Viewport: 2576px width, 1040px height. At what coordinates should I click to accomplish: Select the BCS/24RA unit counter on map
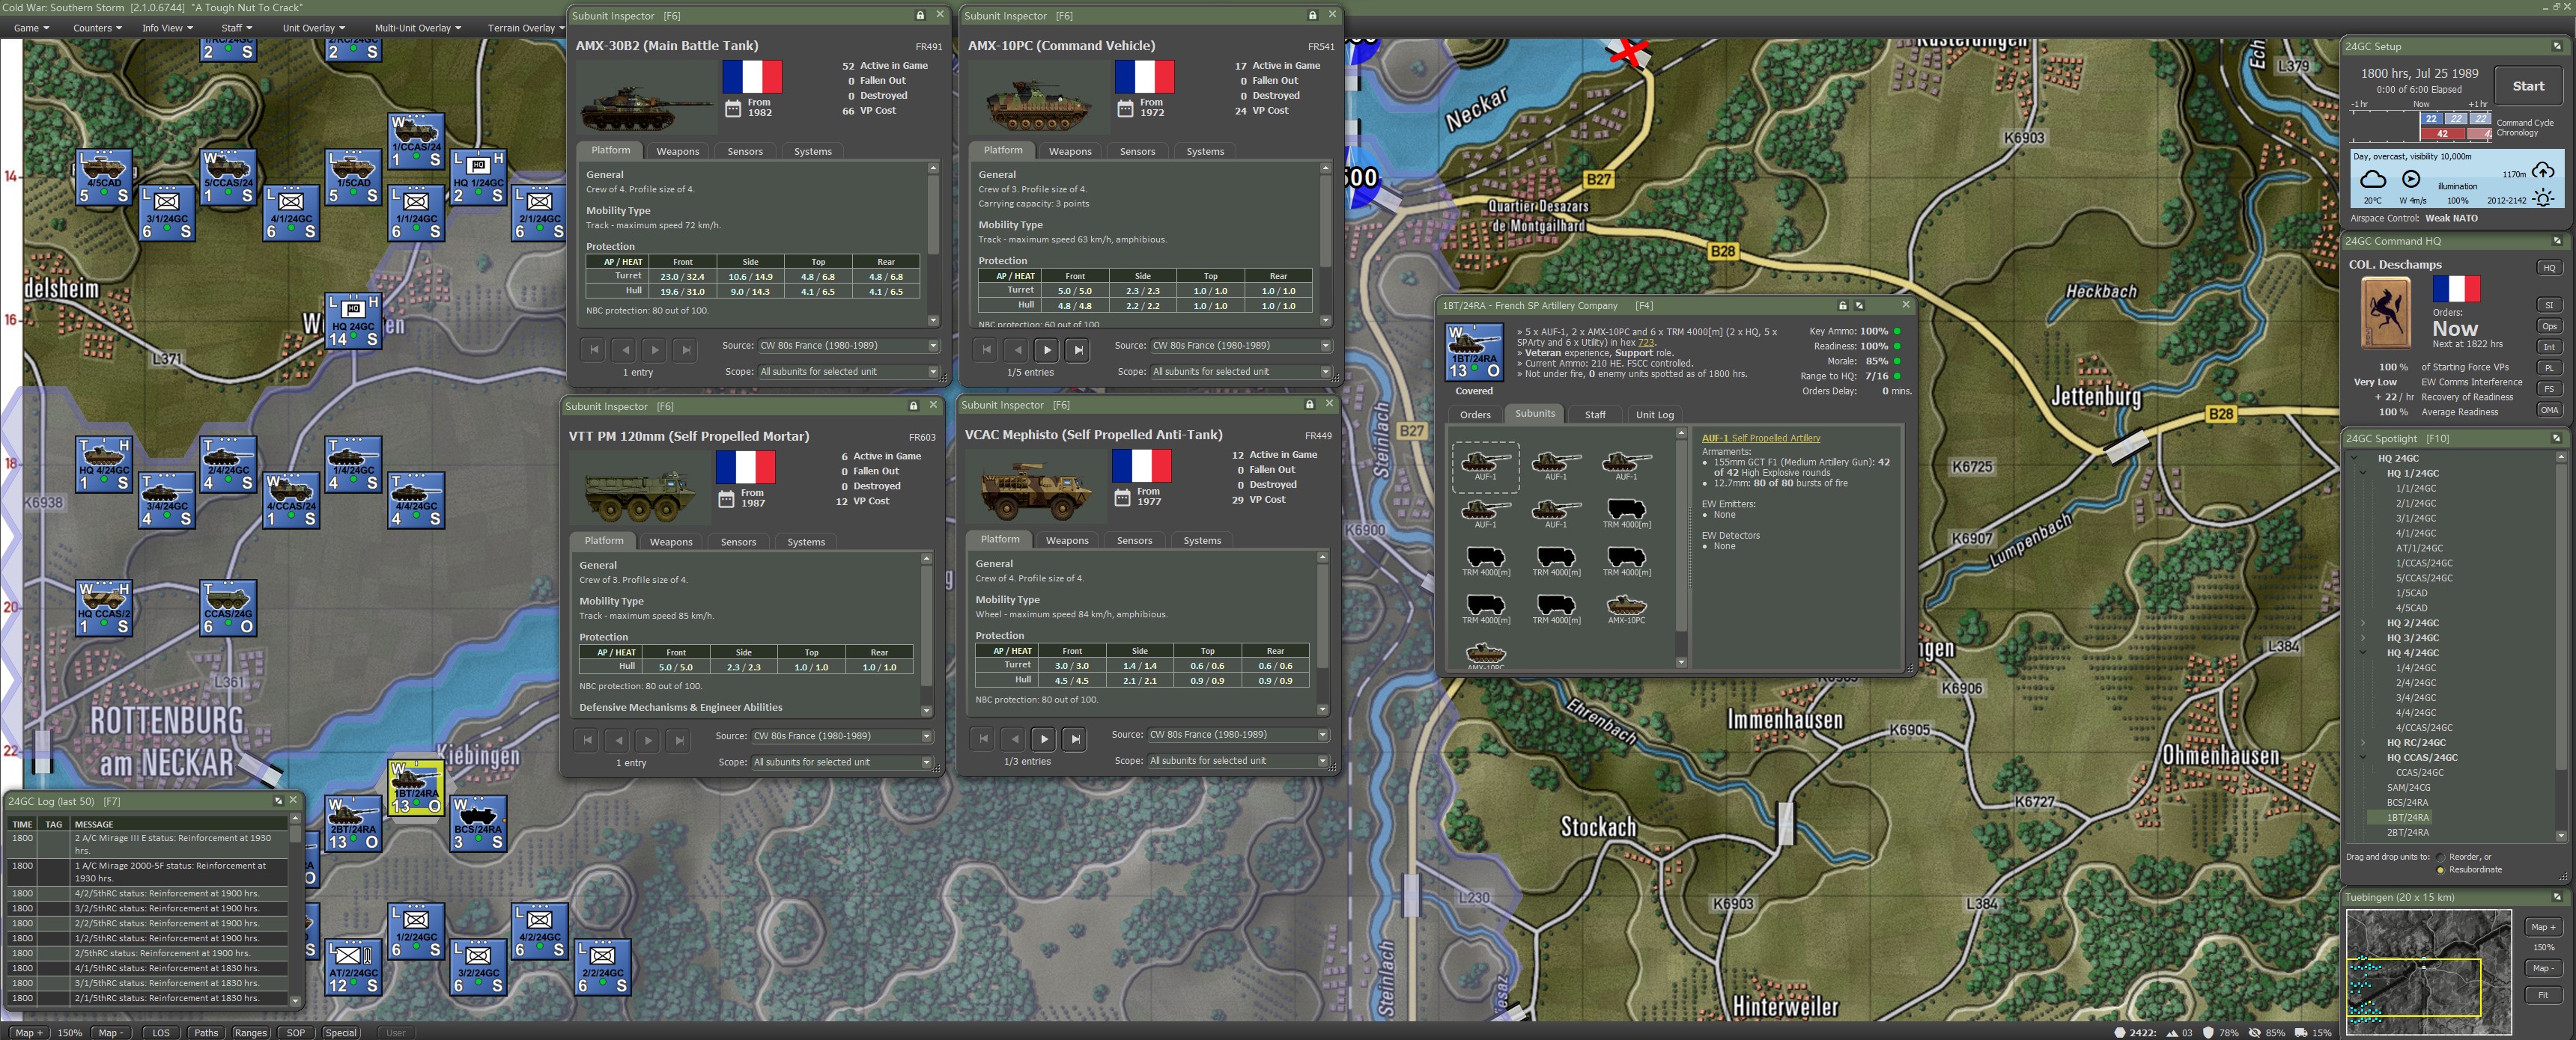pos(478,823)
